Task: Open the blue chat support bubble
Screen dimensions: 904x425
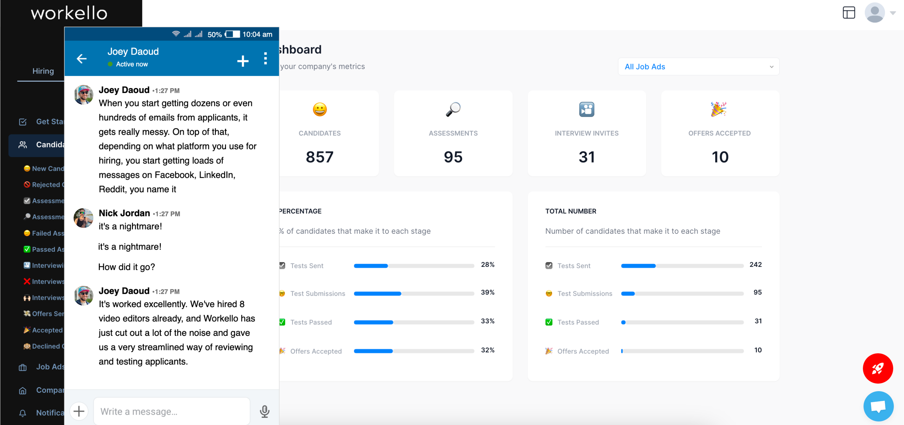Action: (878, 406)
